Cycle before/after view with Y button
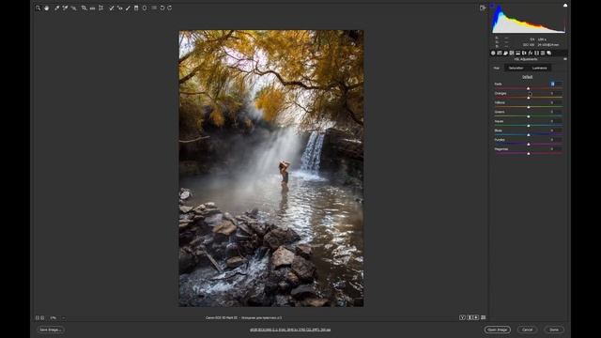Viewport: 601px width, 338px height. click(462, 317)
